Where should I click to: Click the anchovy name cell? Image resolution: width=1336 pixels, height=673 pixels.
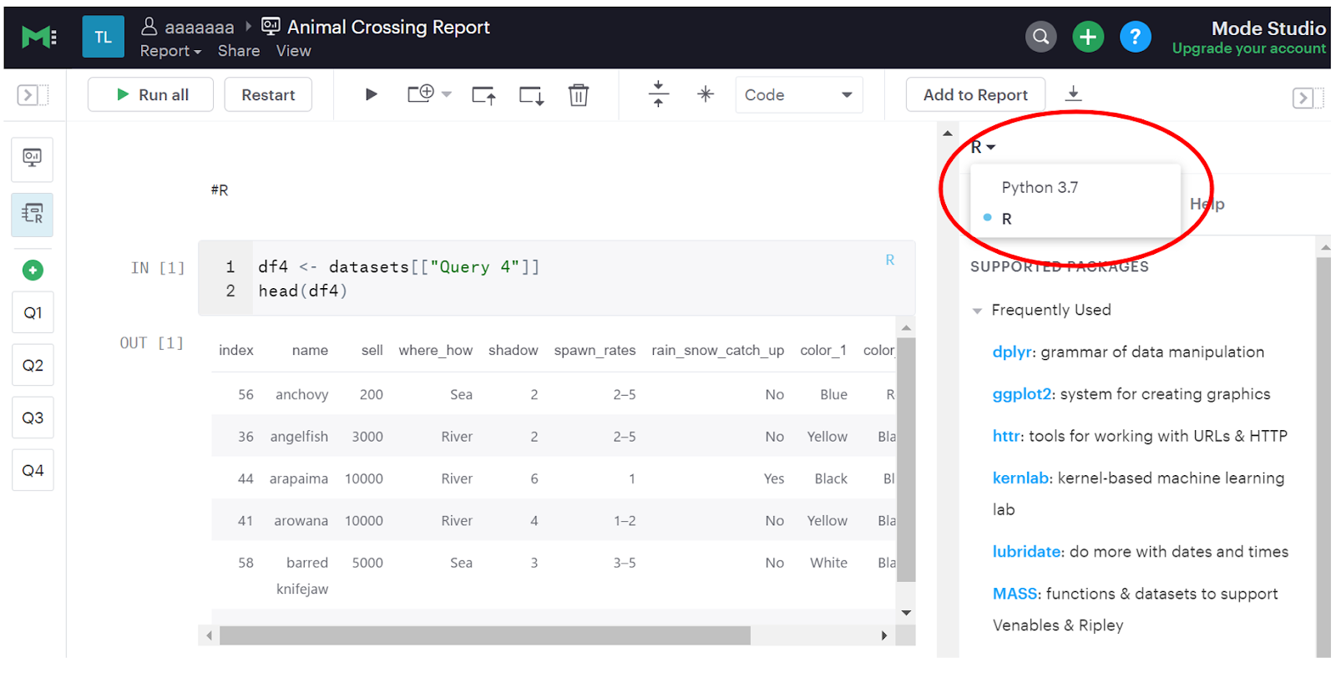click(x=301, y=394)
